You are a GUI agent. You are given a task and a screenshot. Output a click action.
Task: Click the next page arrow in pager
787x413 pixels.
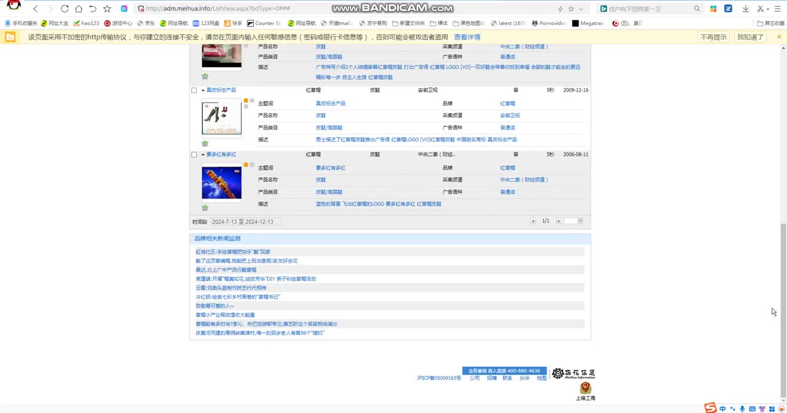[558, 221]
